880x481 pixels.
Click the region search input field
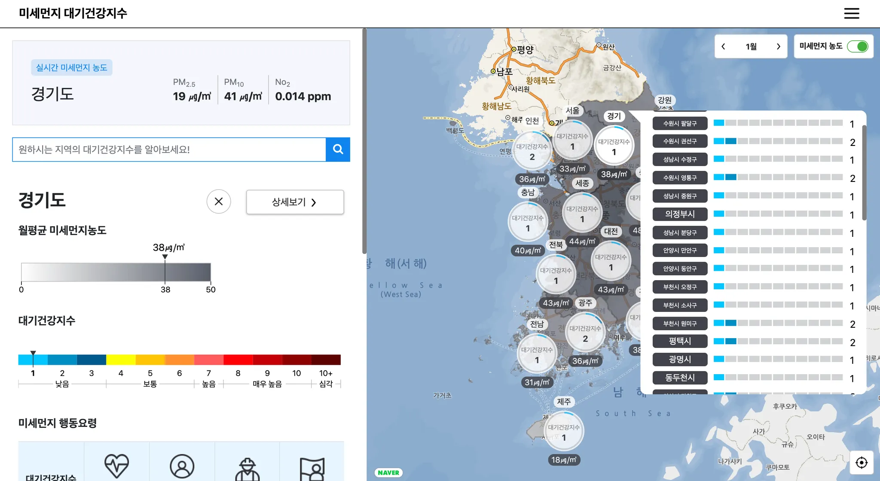(169, 149)
